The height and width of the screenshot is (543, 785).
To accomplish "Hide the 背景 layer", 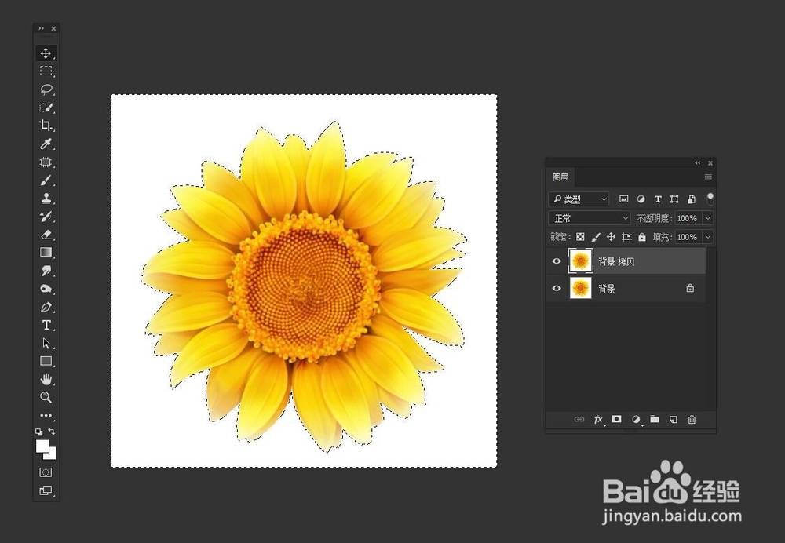I will point(557,289).
